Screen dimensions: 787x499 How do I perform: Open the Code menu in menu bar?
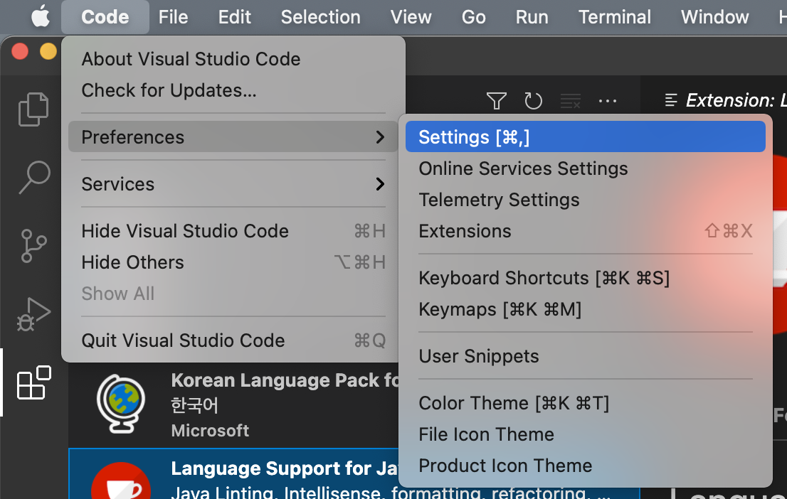[x=105, y=17]
